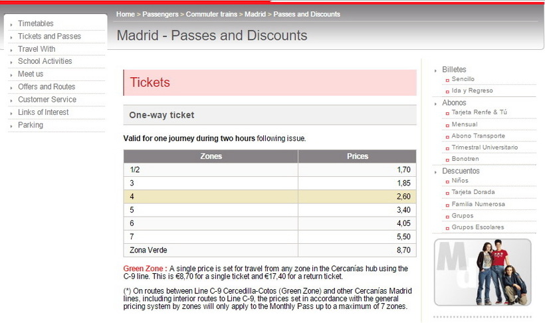Expand the Abonos section arrow
This screenshot has height=323, width=545.
[x=435, y=103]
